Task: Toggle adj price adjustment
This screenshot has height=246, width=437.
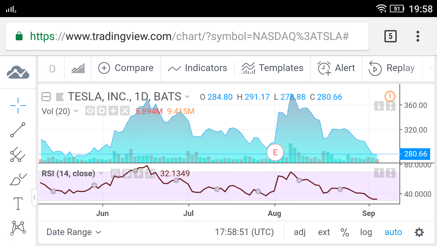Action: [x=300, y=232]
